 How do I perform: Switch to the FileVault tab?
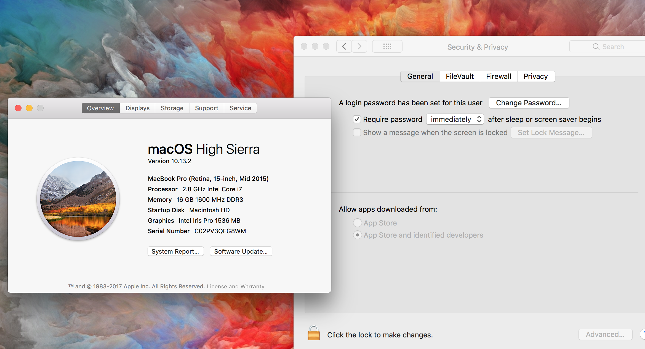point(460,76)
